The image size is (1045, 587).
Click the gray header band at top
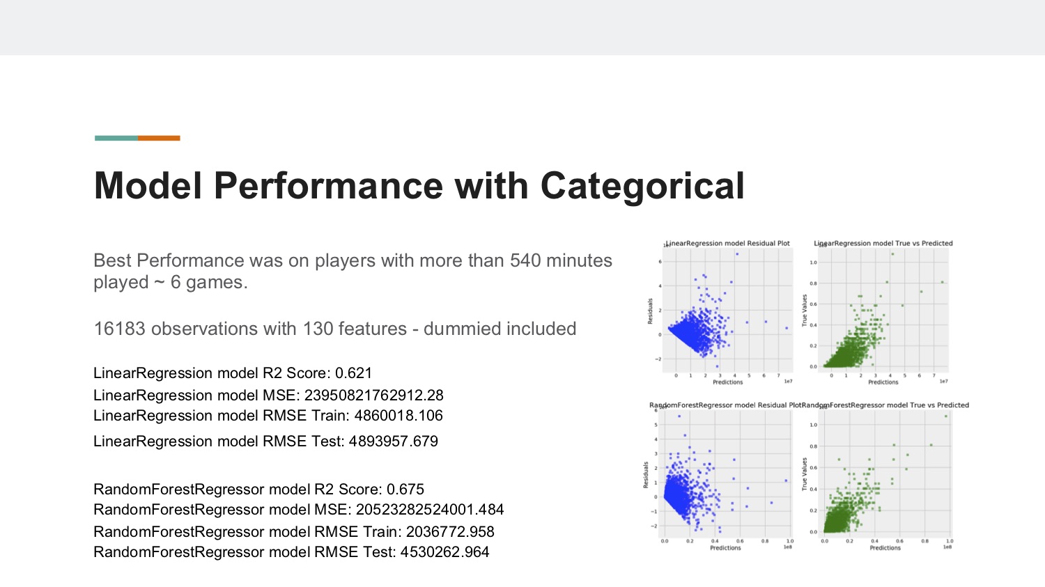tap(522, 27)
